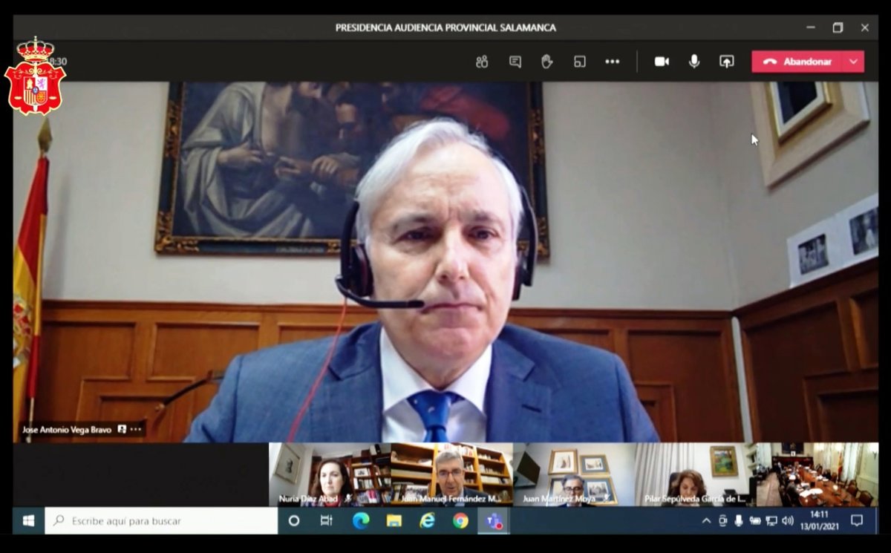This screenshot has width=891, height=553.
Task: Mute or unmute the microphone
Action: click(694, 62)
